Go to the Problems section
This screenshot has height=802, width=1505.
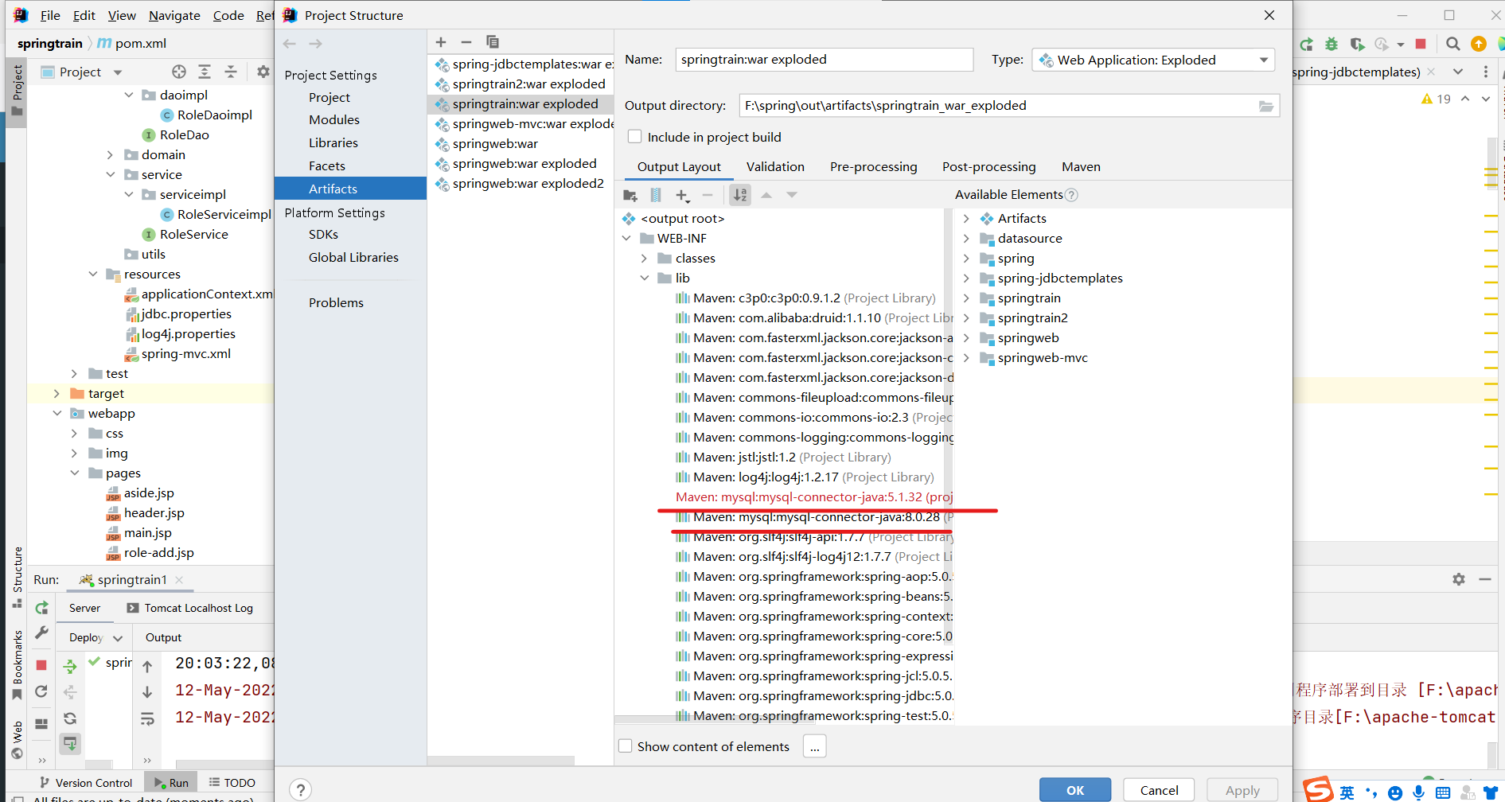tap(336, 303)
